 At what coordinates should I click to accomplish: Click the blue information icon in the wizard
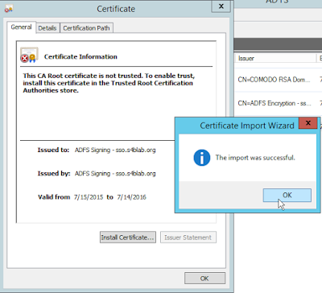tap(202, 158)
